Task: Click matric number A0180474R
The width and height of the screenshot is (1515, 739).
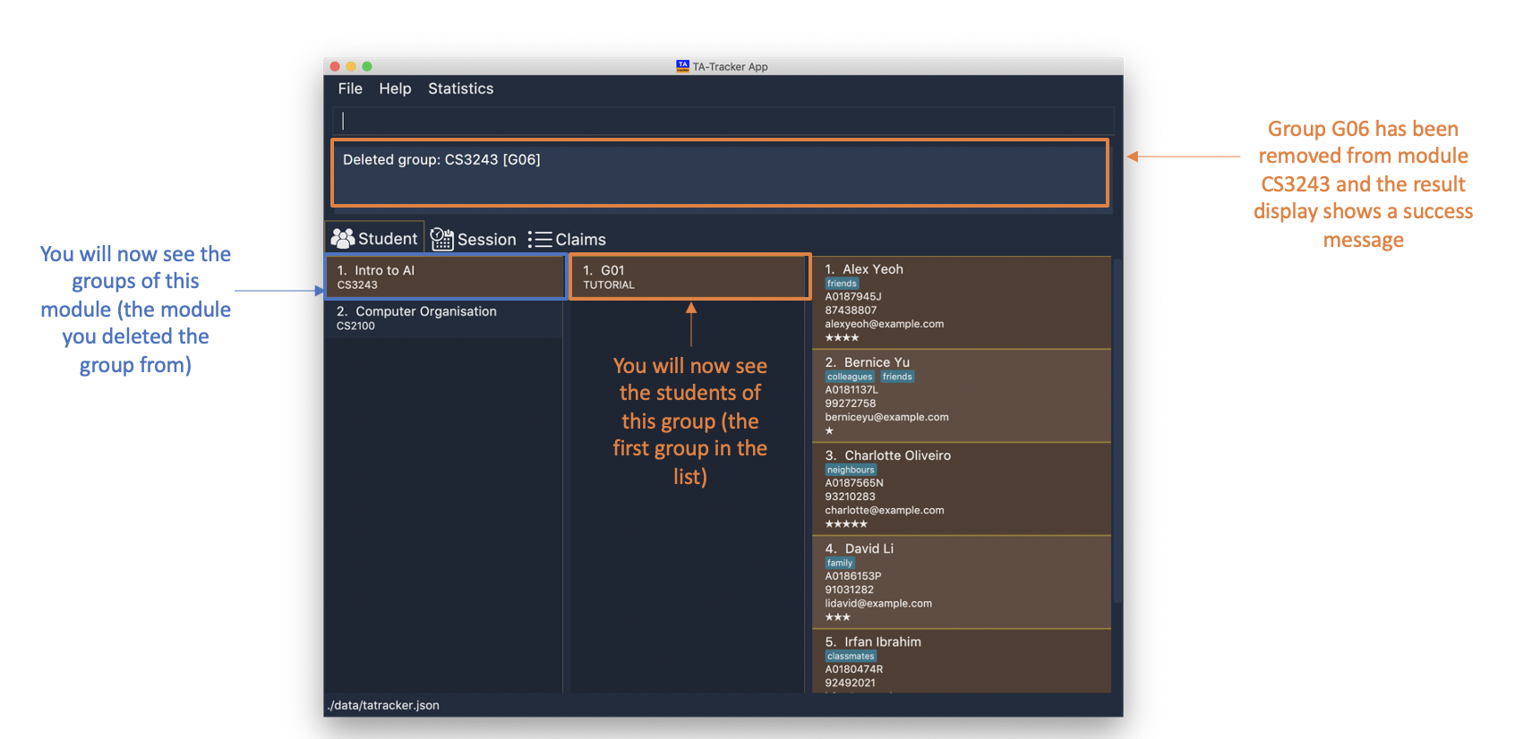Action: click(854, 668)
